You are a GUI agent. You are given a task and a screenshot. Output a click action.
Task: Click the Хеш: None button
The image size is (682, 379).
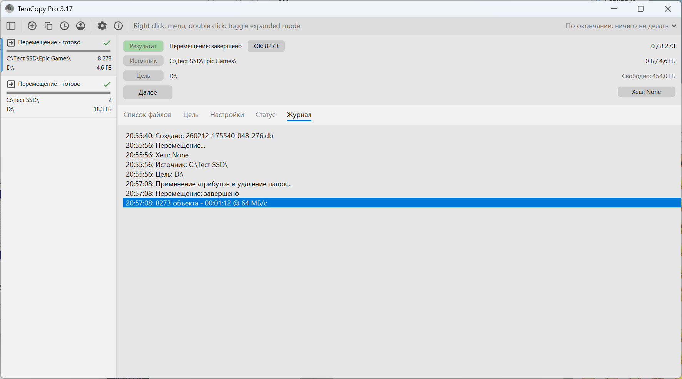point(647,92)
